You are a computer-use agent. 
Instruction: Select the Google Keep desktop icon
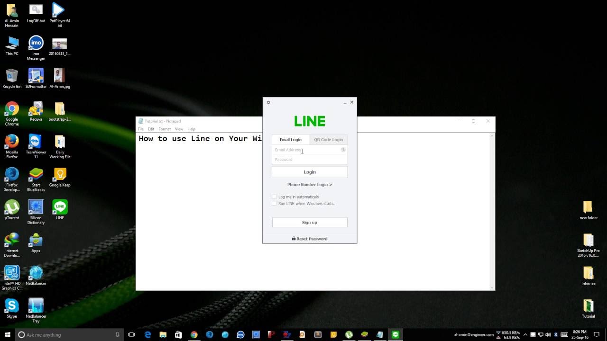click(60, 177)
